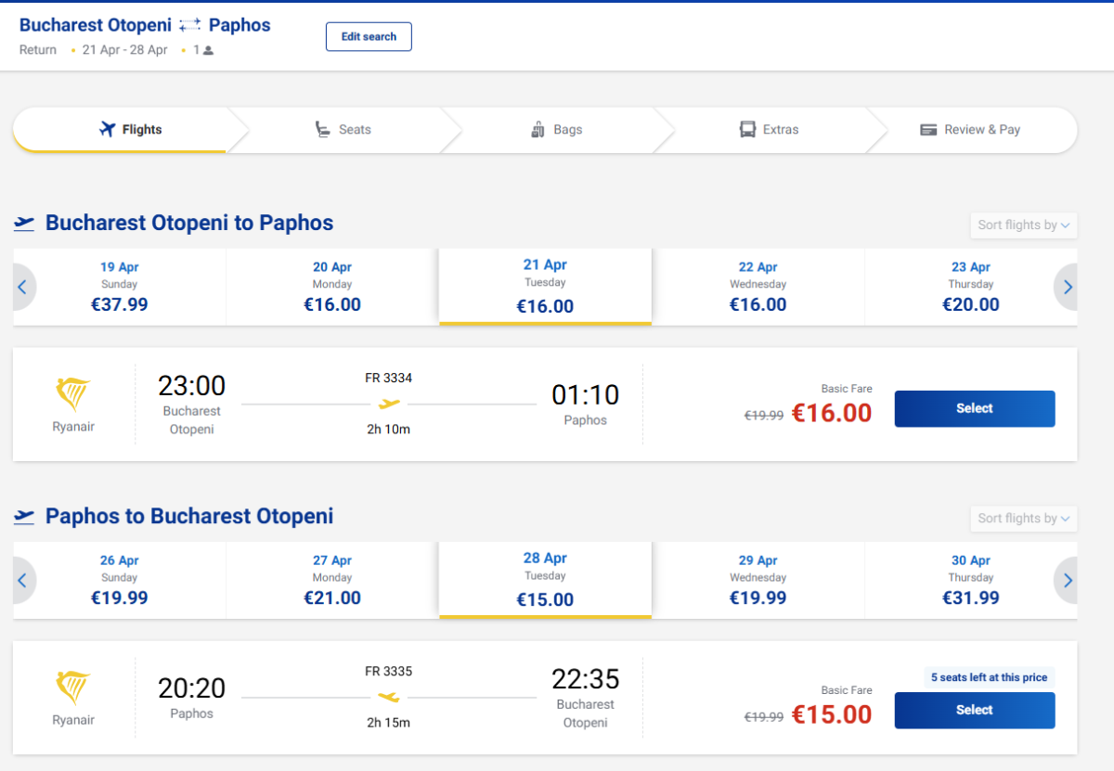
Task: Choose 20 Apr Monday outbound date
Action: [x=332, y=287]
